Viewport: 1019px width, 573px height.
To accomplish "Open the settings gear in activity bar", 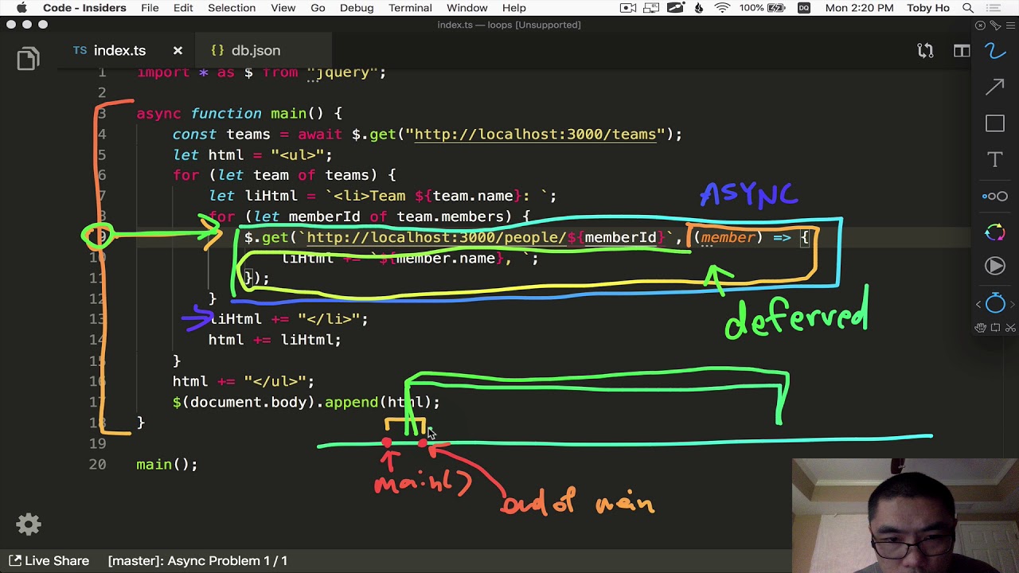I will click(x=29, y=524).
